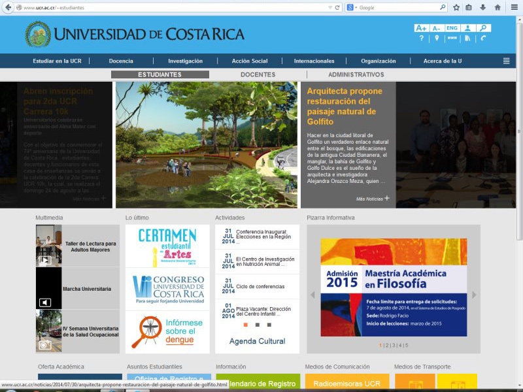Open the library books icon
This screenshot has width=523, height=392.
(467, 39)
